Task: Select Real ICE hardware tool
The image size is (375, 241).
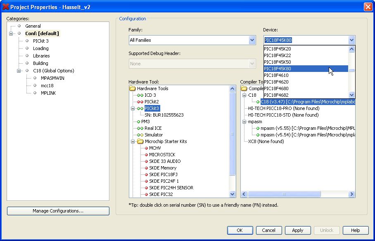Action: click(x=153, y=128)
